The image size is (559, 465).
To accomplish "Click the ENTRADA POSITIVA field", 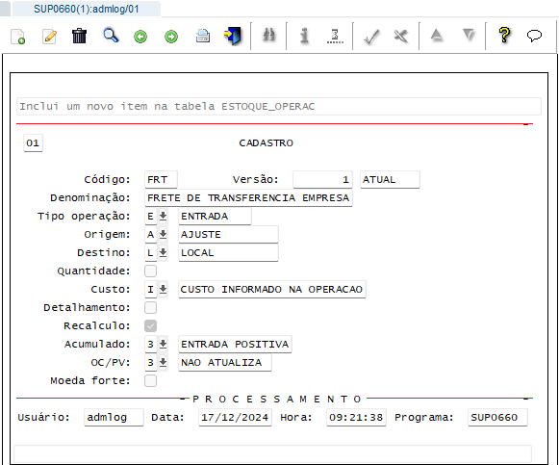I will (235, 344).
